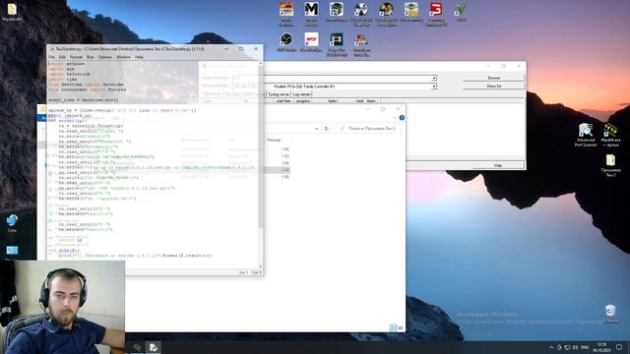
Task: Launch the MSI Afterburner desktop shortcut
Action: (311, 42)
